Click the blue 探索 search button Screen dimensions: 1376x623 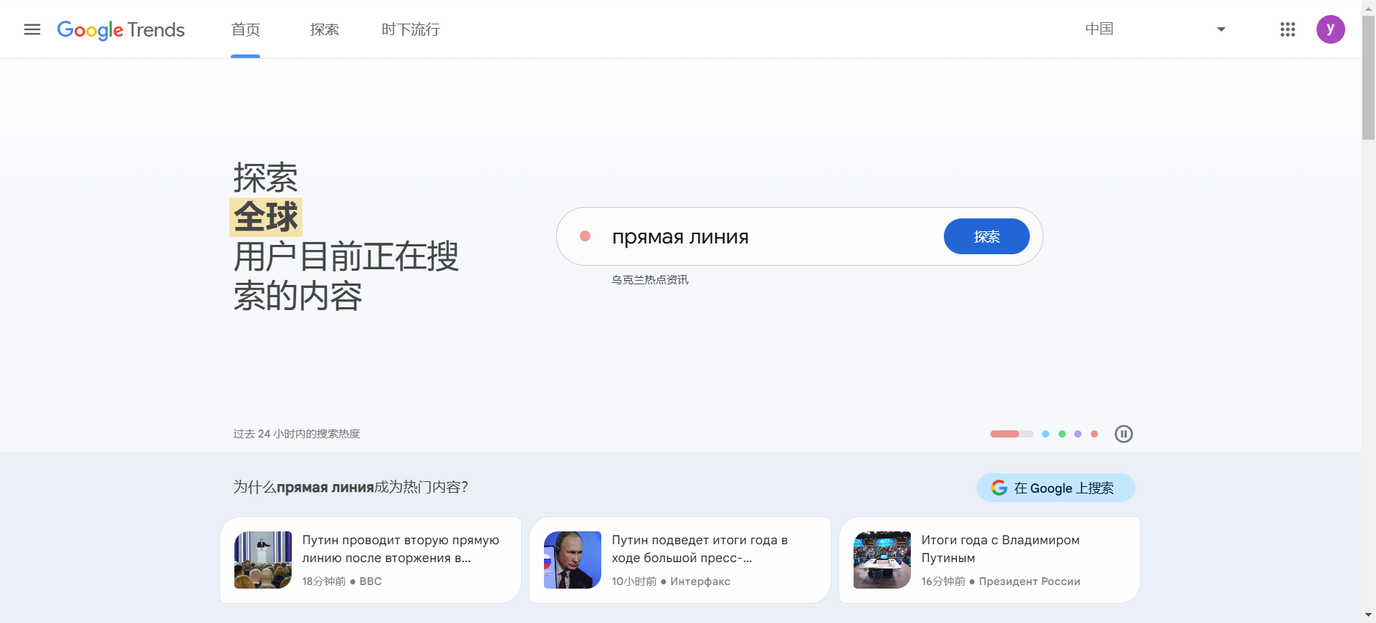click(x=987, y=236)
